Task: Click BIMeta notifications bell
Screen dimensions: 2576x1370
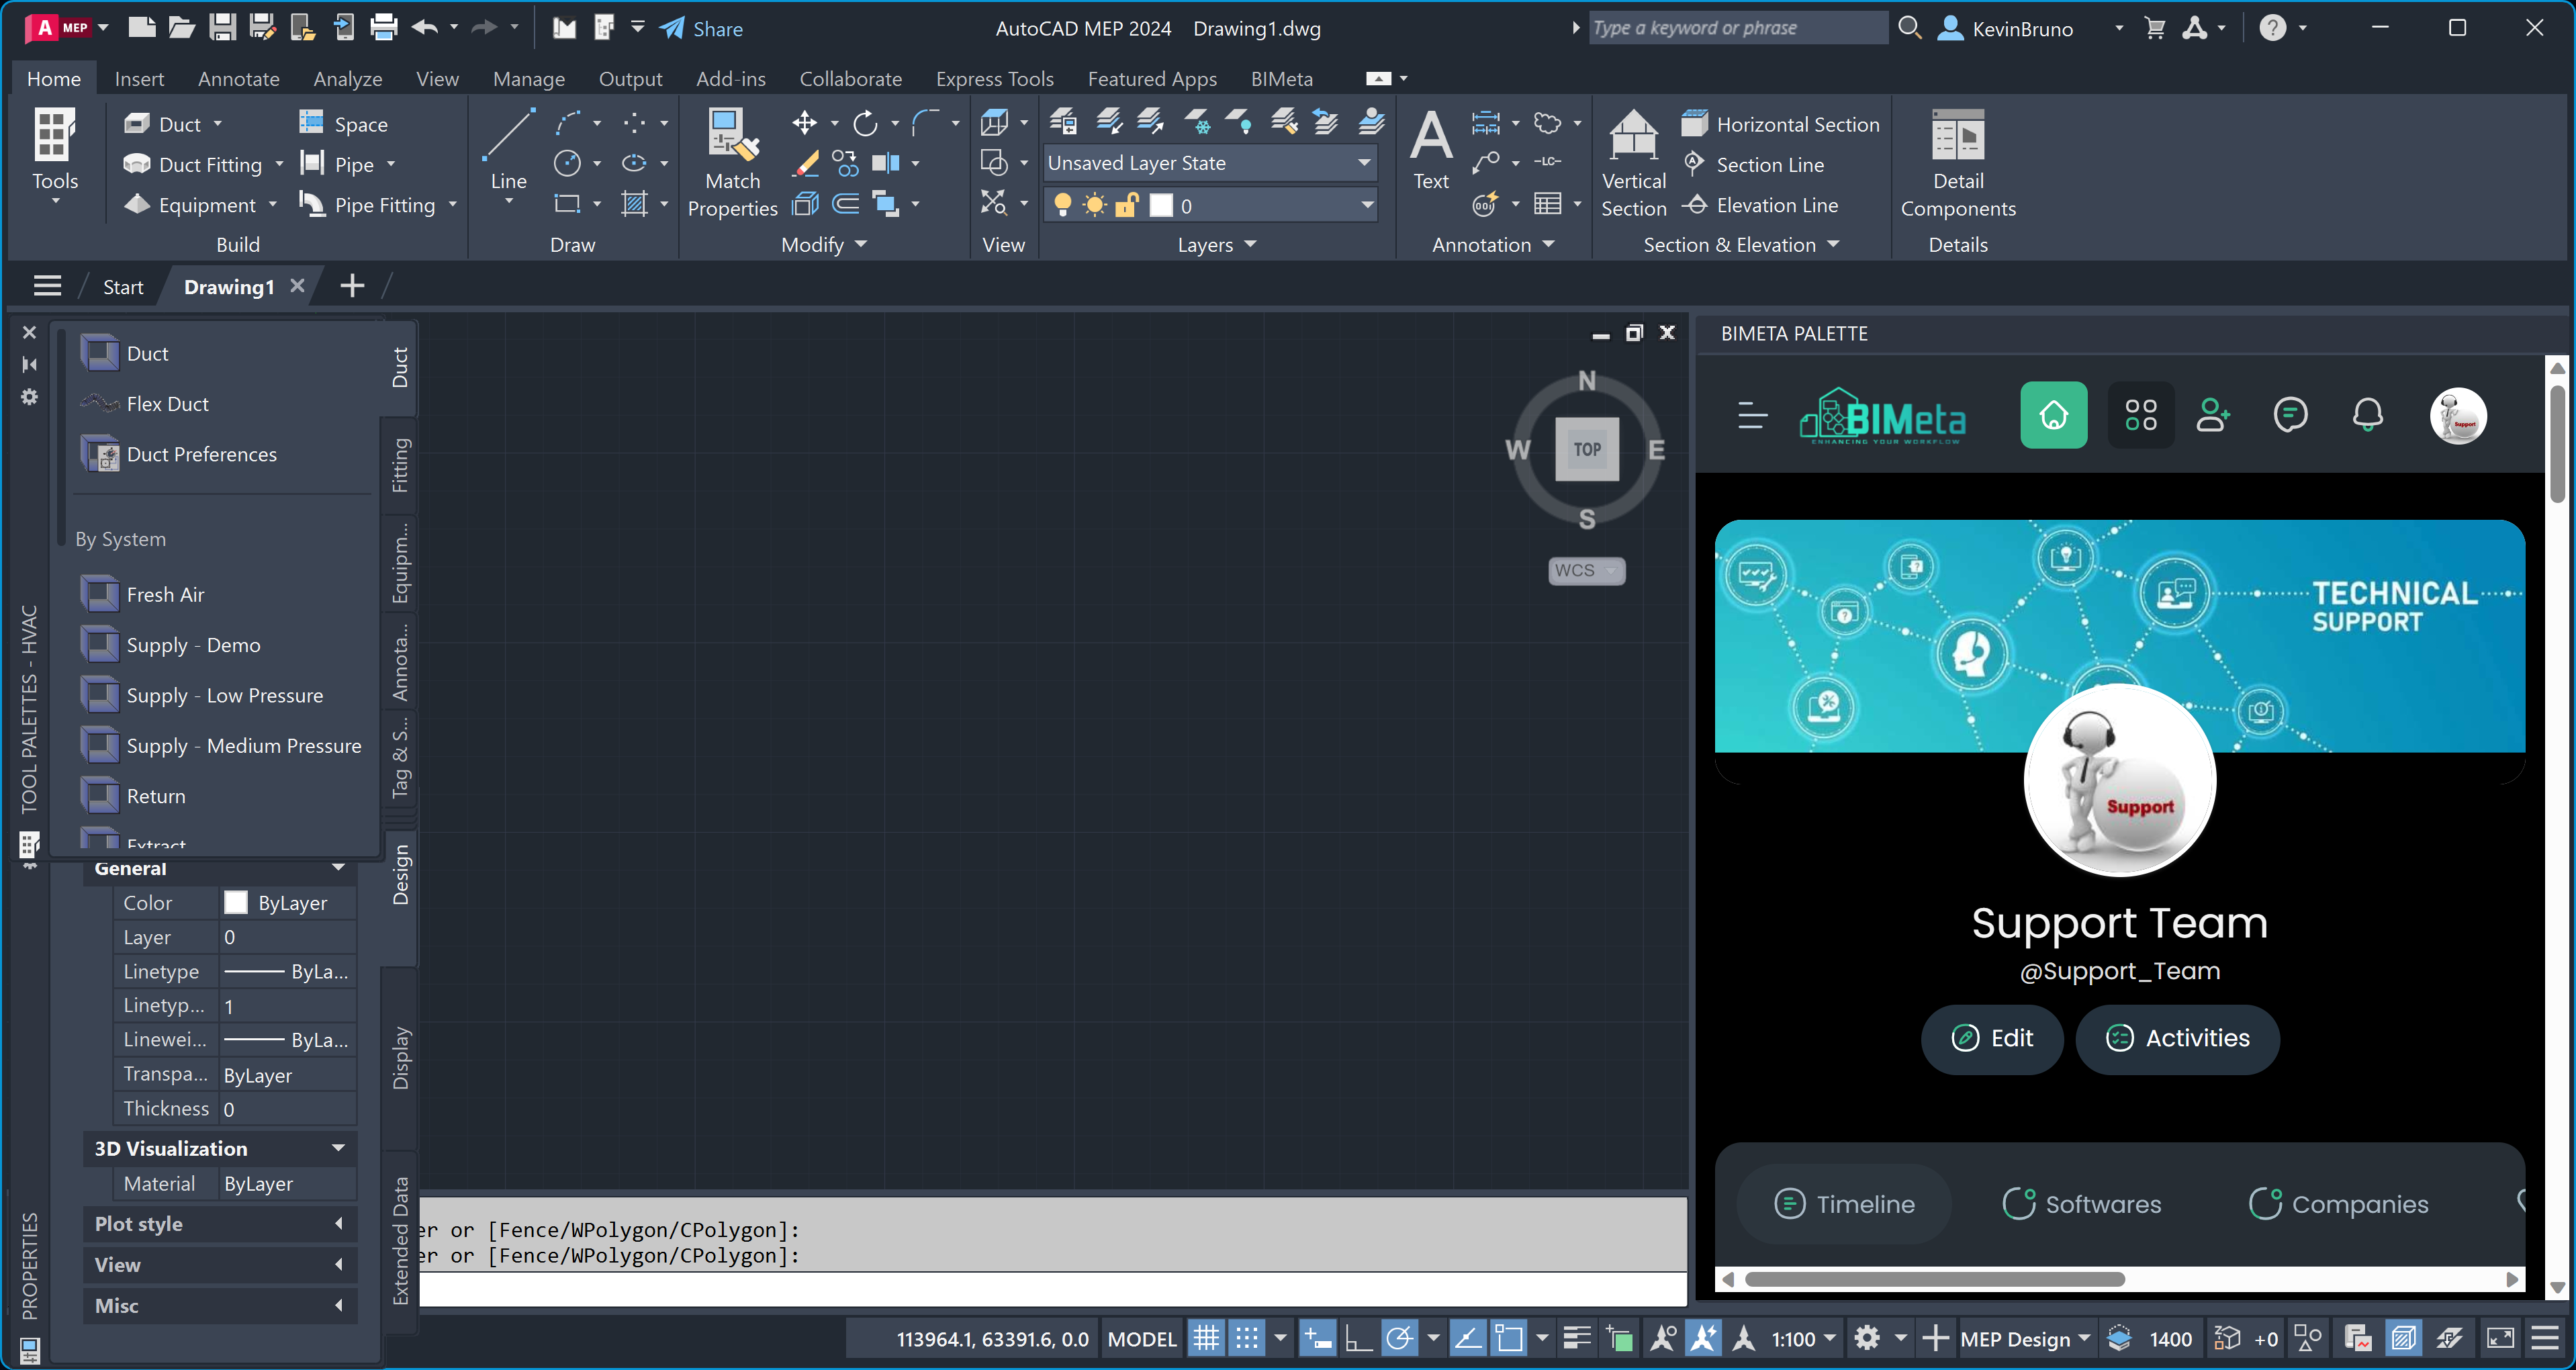Action: 2367,415
